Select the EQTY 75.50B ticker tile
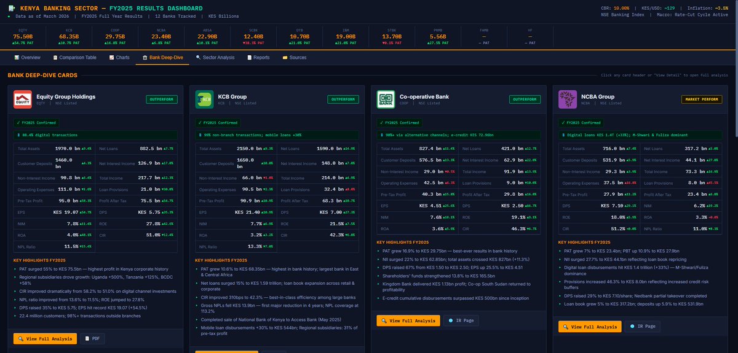Image resolution: width=738 pixels, height=353 pixels. pos(23,36)
